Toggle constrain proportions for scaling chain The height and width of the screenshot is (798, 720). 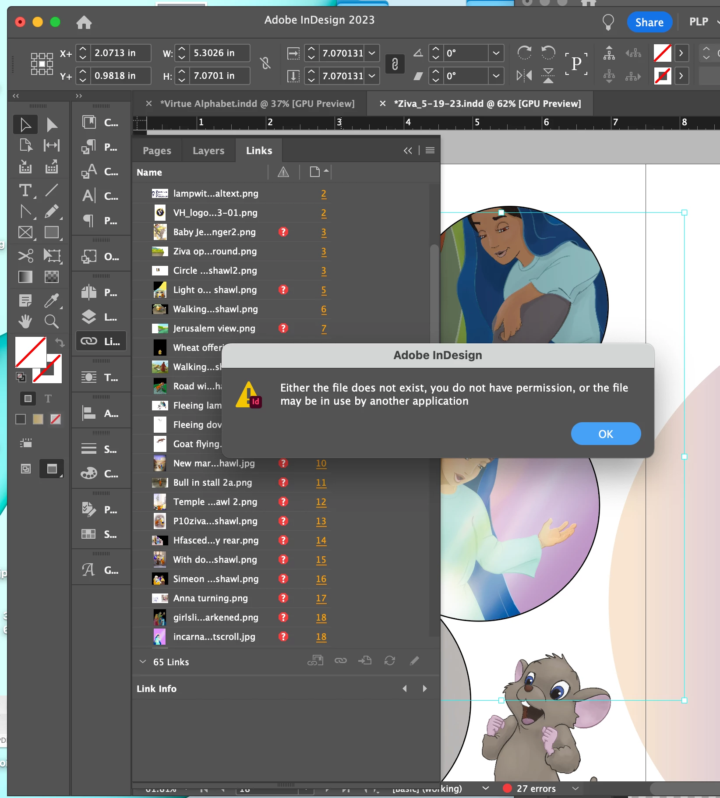(395, 64)
